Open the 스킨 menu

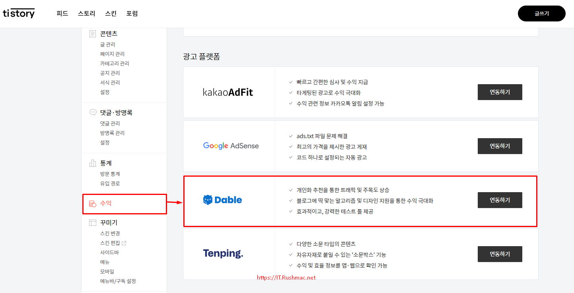pos(111,13)
